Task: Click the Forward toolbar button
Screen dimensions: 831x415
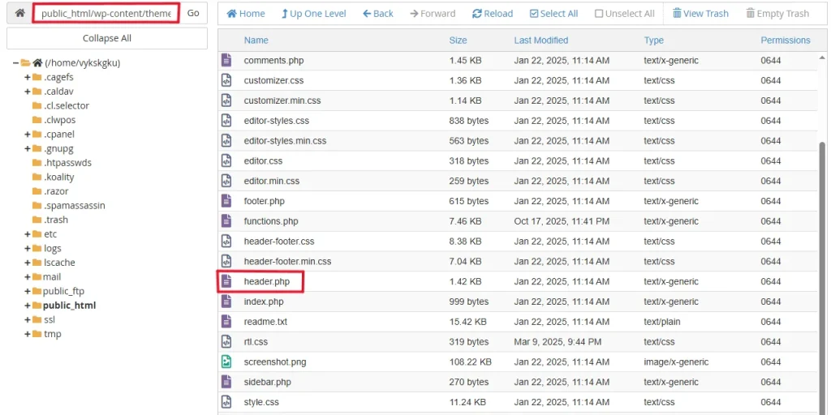Action: click(433, 14)
